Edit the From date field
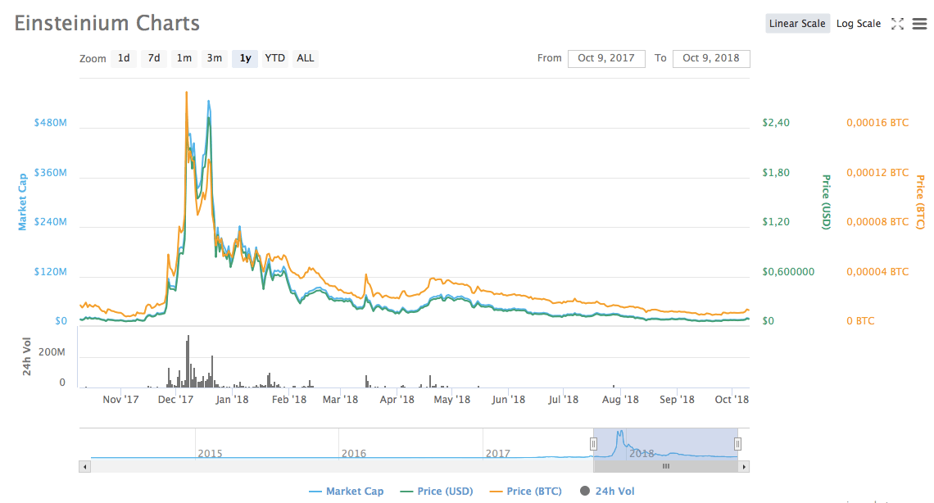Screen dimensions: 934x503 (x=606, y=58)
